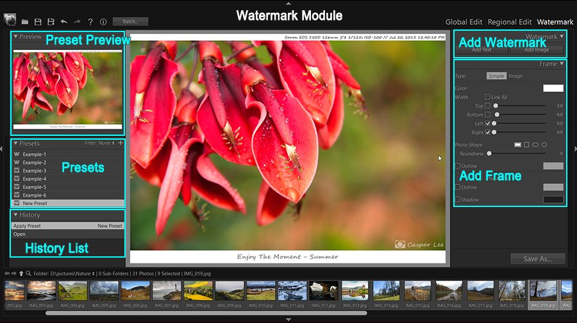Open the white frame Color swatch
Viewport: 577px width, 323px height.
click(x=553, y=88)
